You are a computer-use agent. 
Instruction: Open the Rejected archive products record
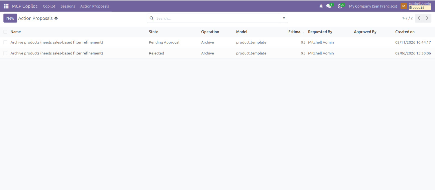pos(57,53)
